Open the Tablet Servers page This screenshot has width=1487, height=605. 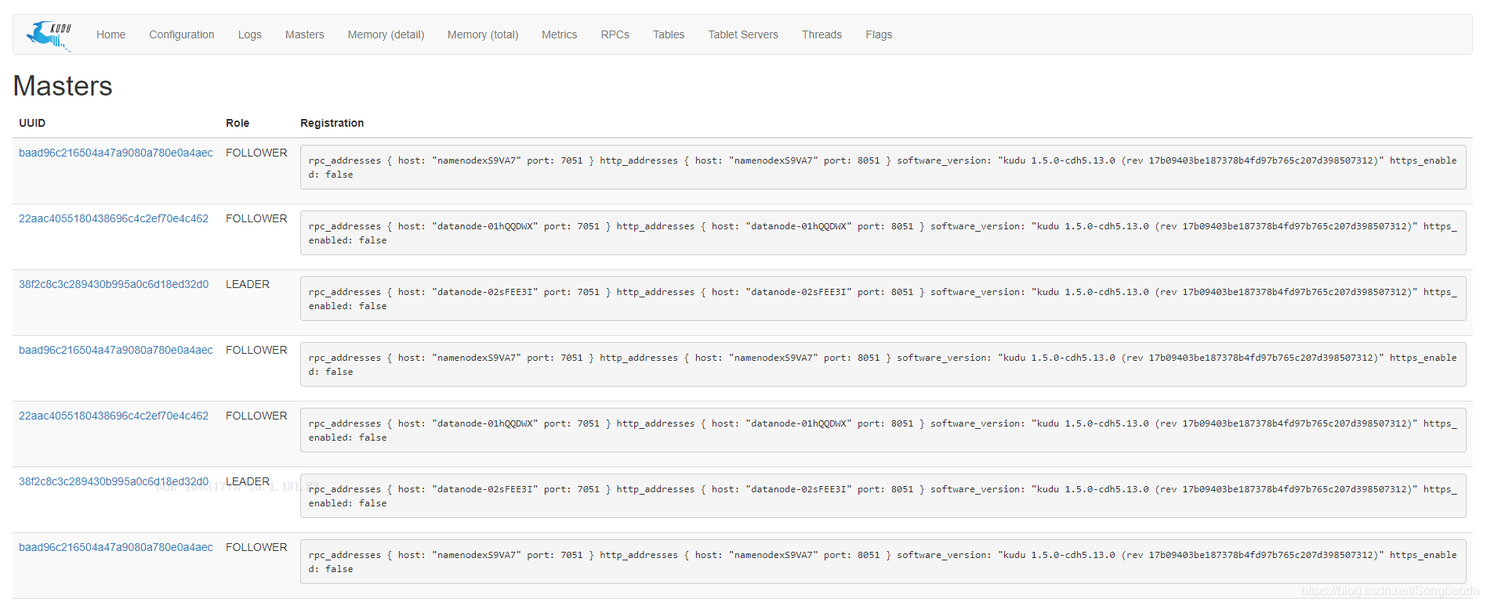pos(743,34)
